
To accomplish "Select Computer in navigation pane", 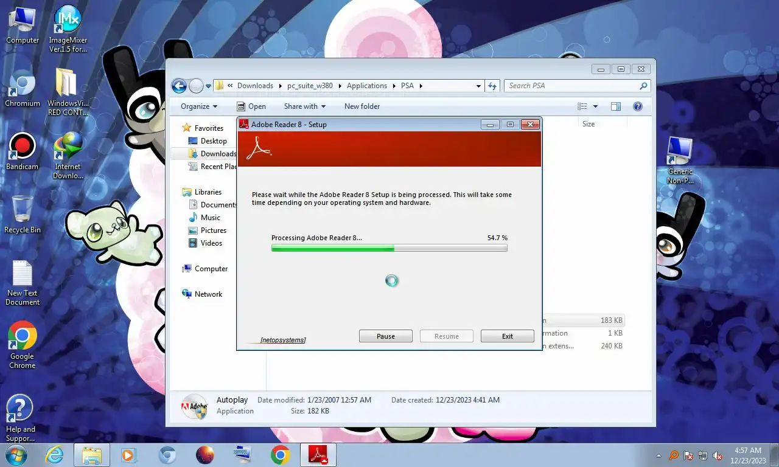I will click(211, 269).
